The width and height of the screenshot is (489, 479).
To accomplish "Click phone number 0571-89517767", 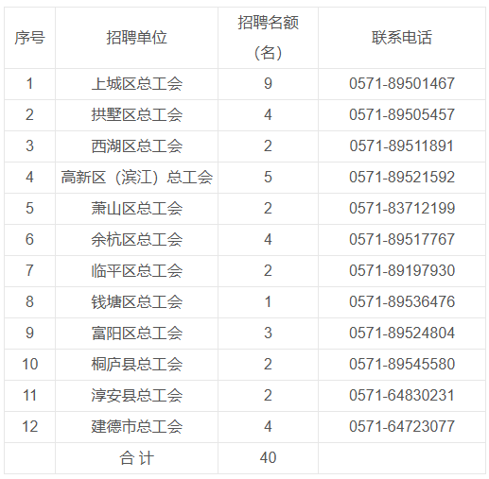I will point(402,239).
